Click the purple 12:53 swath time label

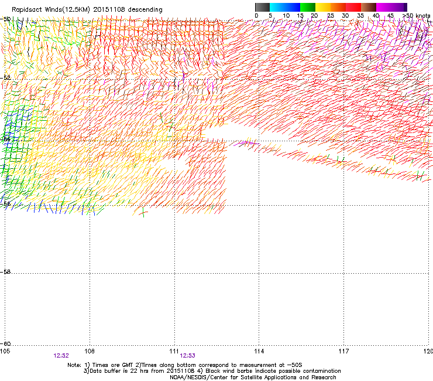[187, 356]
